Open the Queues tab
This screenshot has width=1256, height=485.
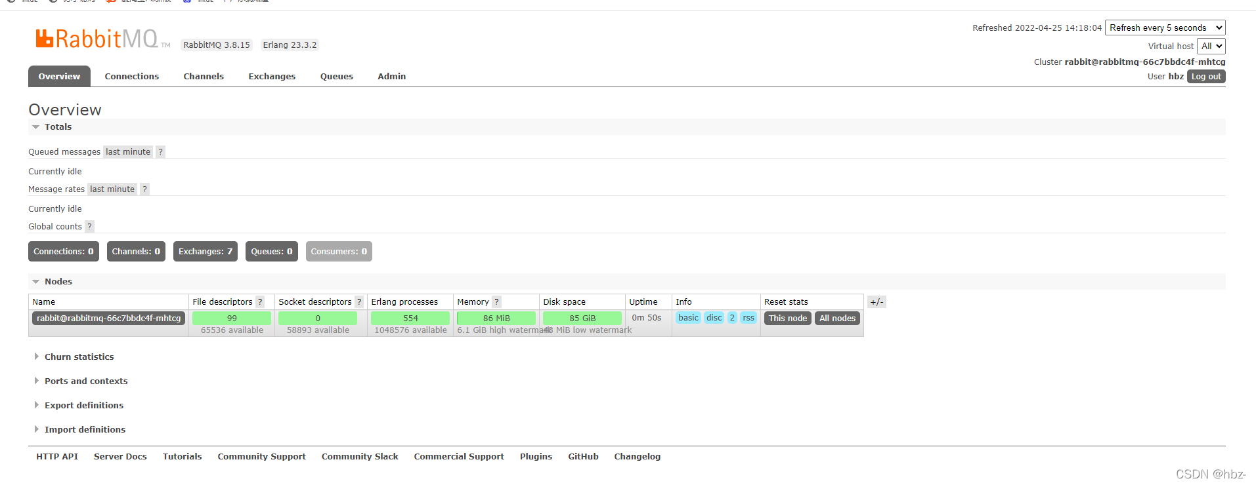[337, 77]
